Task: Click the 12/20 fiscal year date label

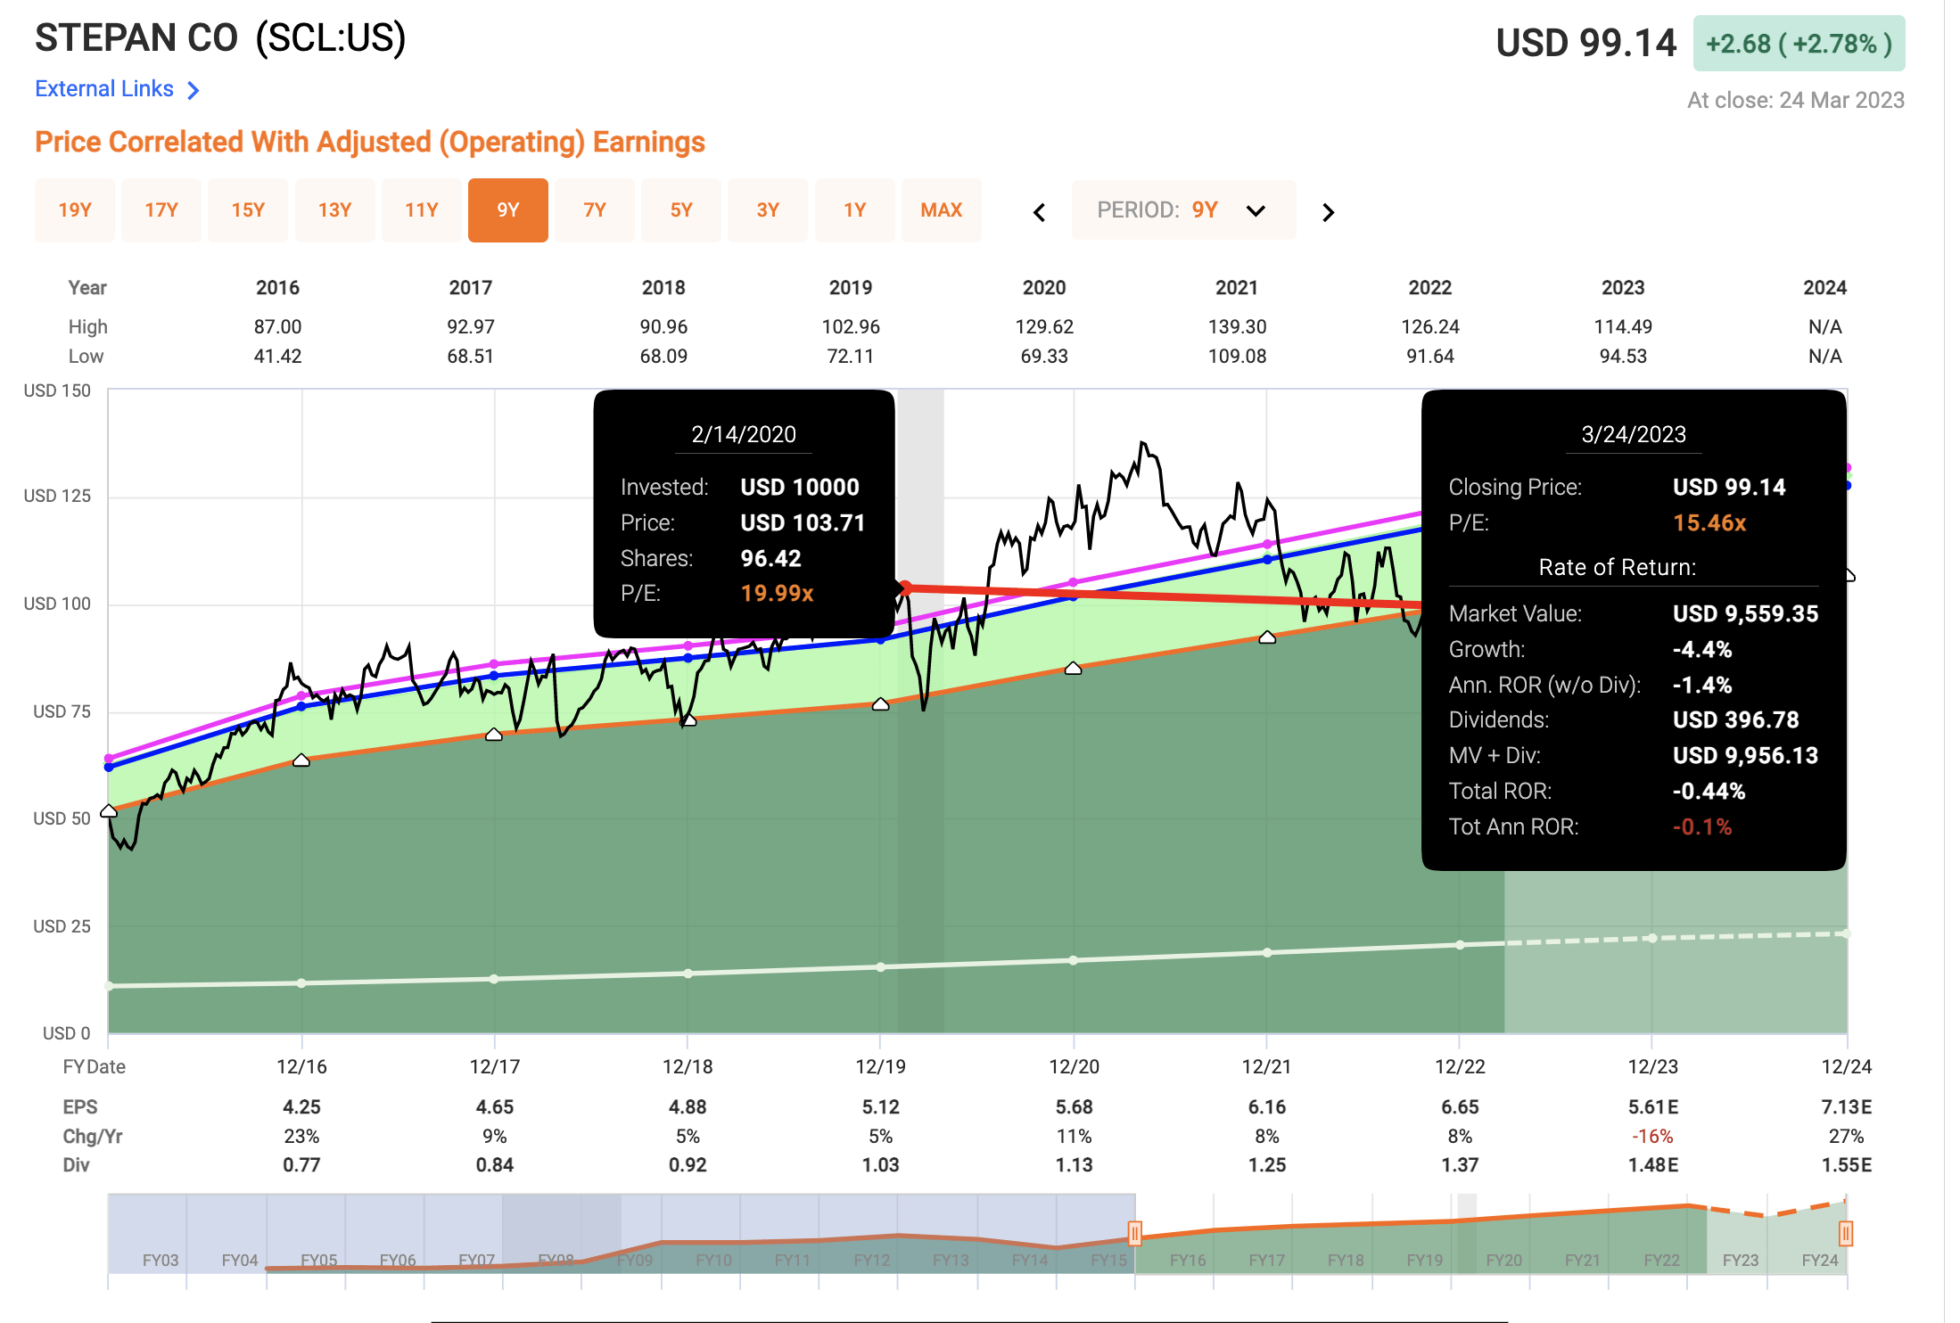Action: [x=1074, y=1067]
